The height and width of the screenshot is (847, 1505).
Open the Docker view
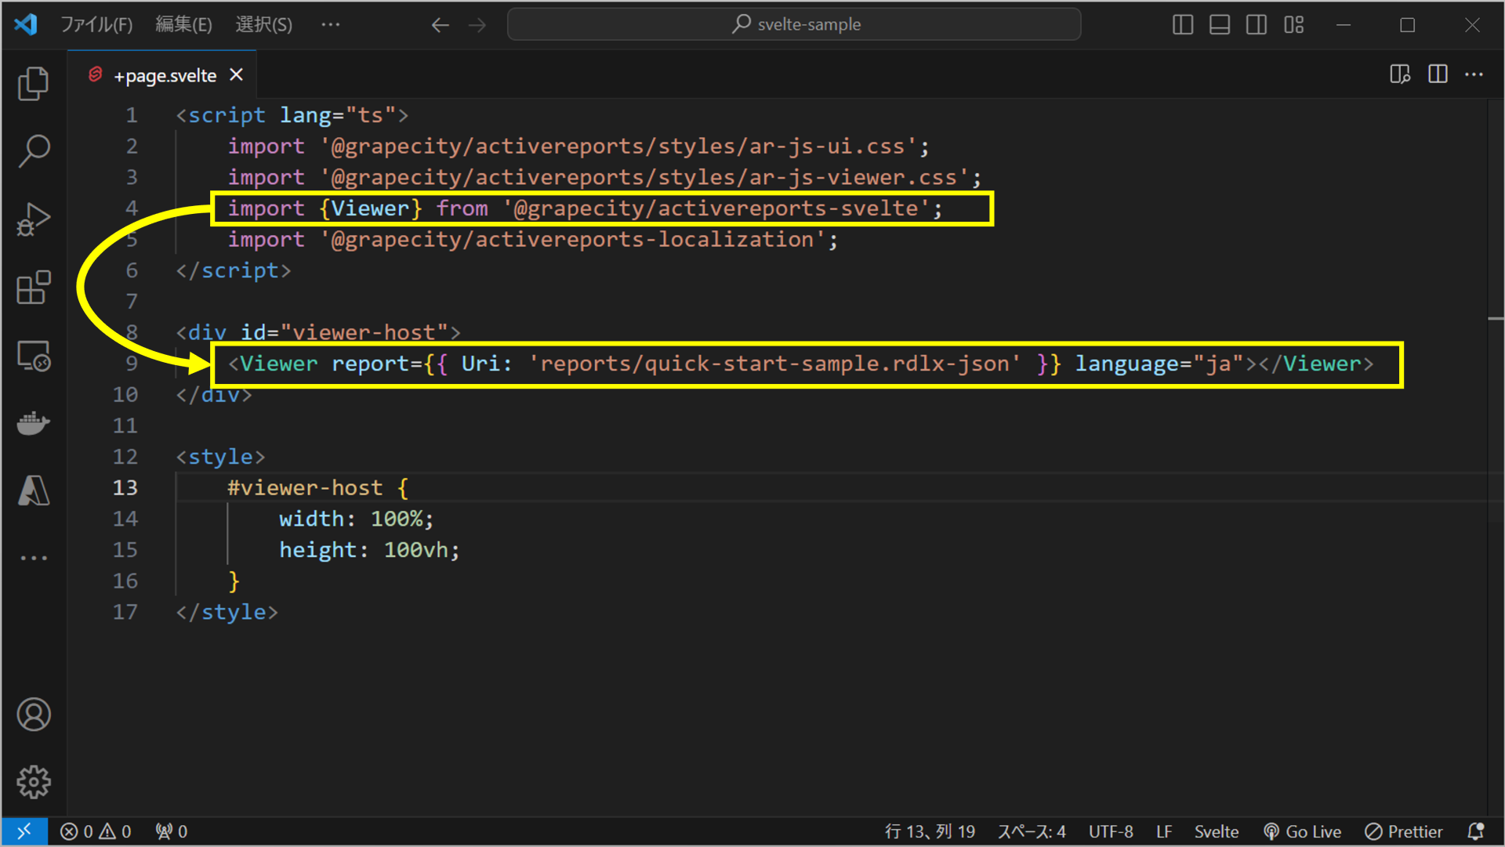coord(33,423)
